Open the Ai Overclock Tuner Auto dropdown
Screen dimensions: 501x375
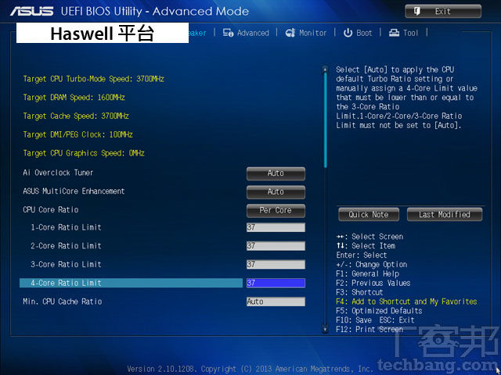pos(276,173)
